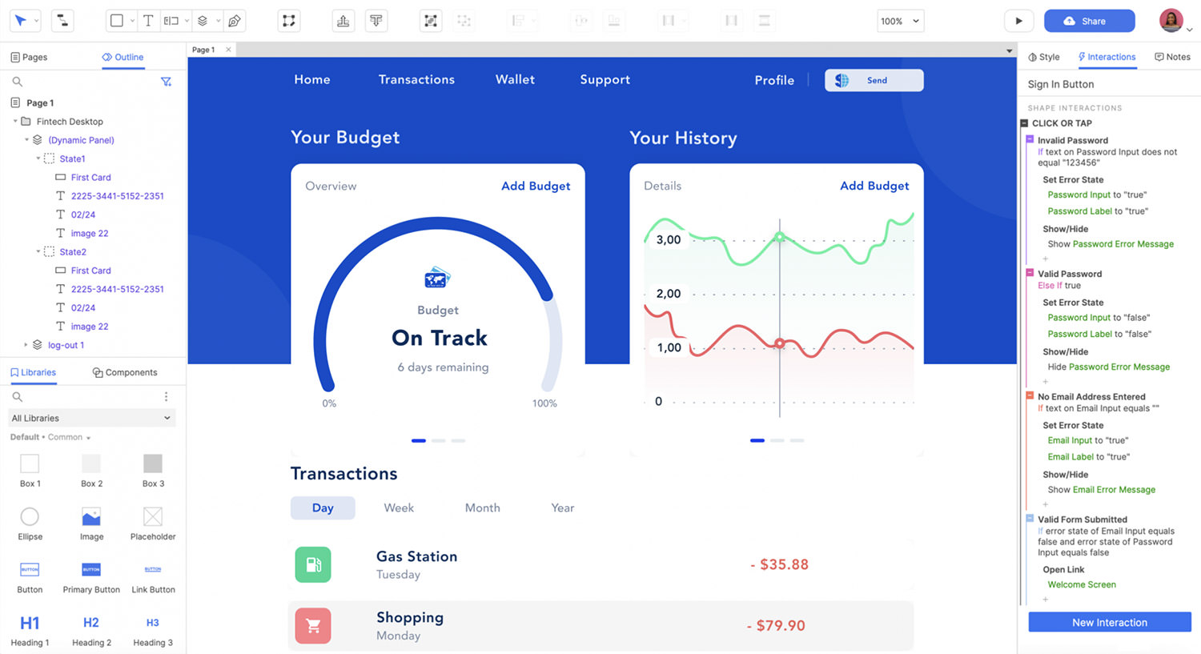Image resolution: width=1201 pixels, height=654 pixels.
Task: Click Add Budget in Overview card
Action: (536, 186)
